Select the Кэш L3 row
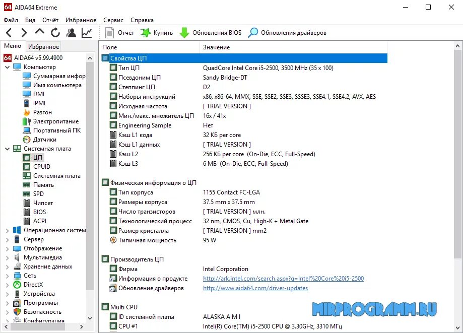The height and width of the screenshot is (333, 463). point(244,164)
